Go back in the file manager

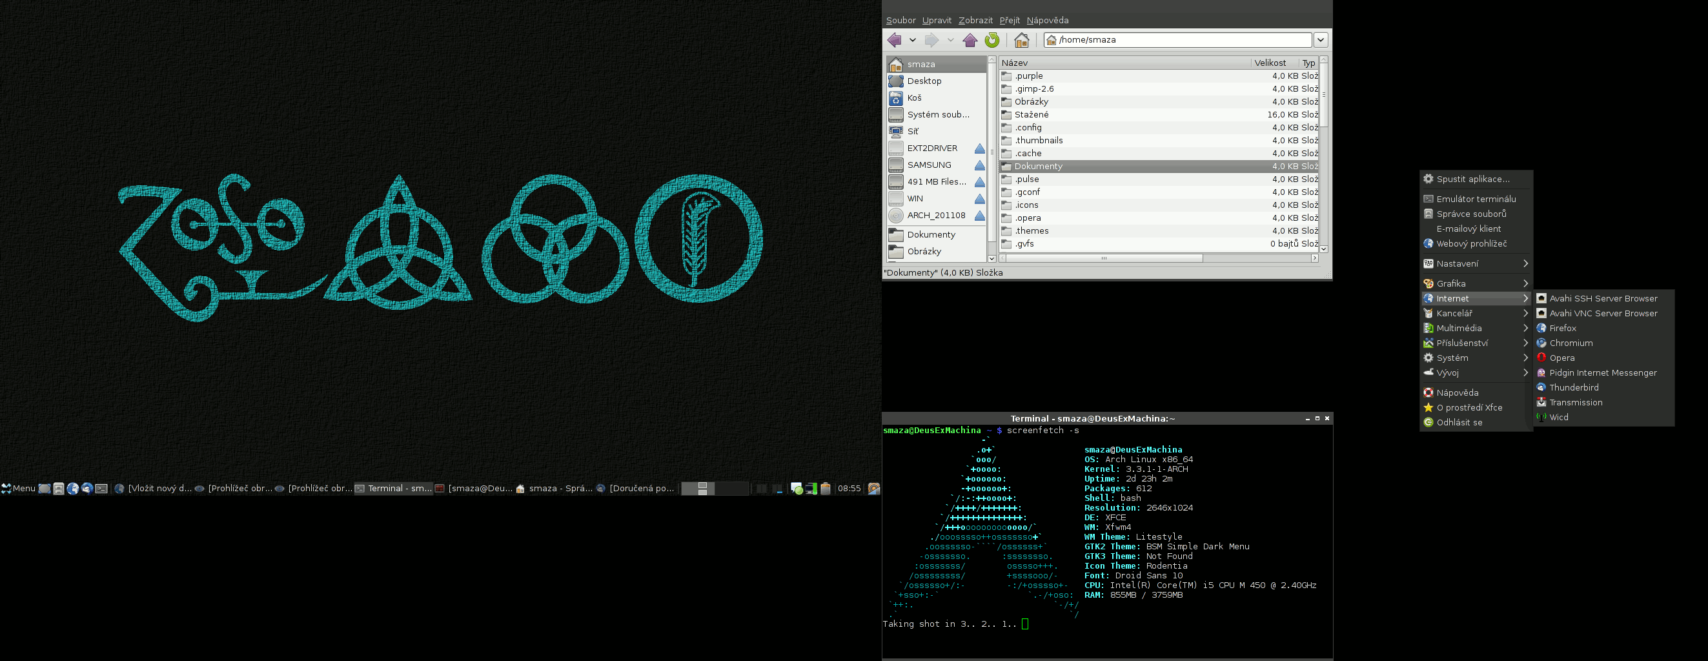click(895, 40)
